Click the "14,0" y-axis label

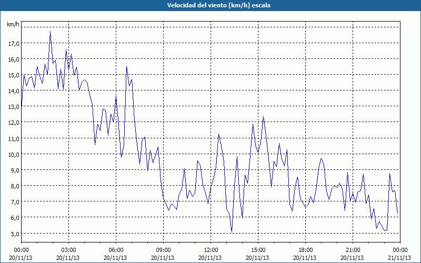(x=14, y=91)
